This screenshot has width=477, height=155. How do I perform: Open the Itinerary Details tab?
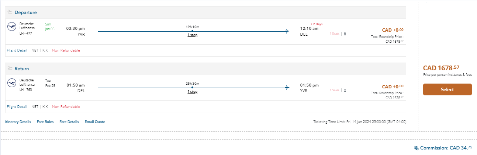tap(18, 122)
